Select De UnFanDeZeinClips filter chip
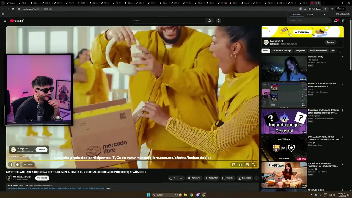Screen dimensions: 352x198 point(282,51)
